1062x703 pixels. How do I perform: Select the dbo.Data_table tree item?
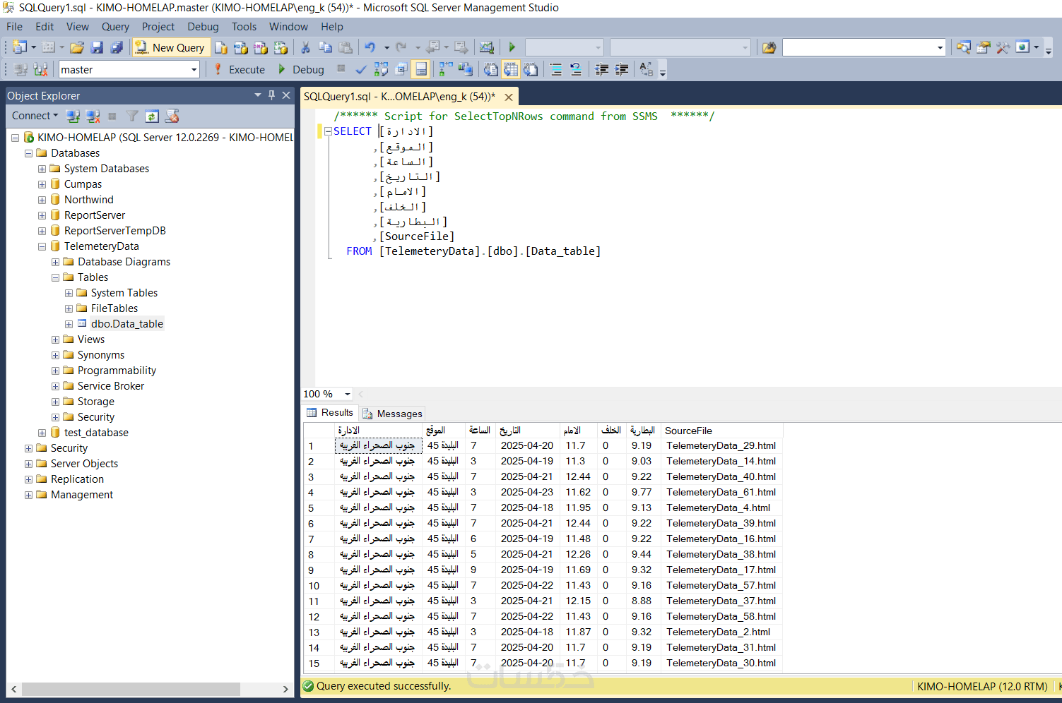click(126, 324)
